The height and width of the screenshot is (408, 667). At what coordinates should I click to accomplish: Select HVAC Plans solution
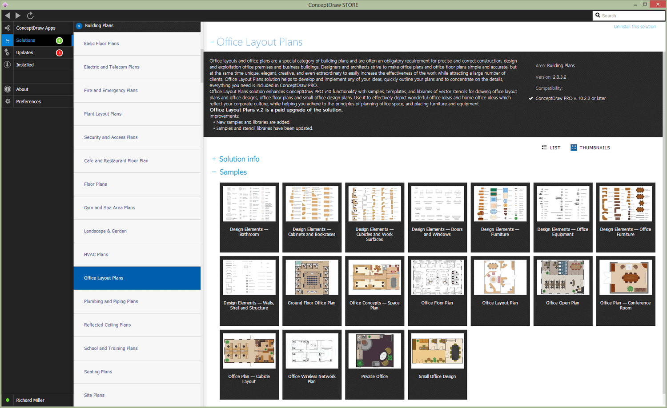coord(137,255)
